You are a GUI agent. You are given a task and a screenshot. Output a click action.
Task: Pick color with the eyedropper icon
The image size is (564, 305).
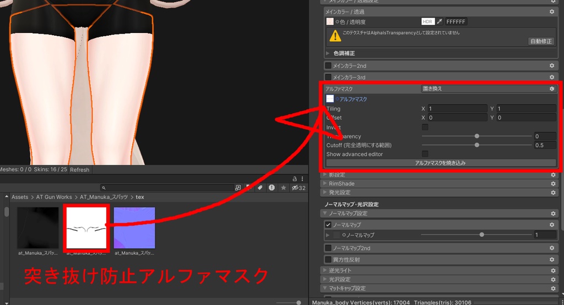(440, 21)
